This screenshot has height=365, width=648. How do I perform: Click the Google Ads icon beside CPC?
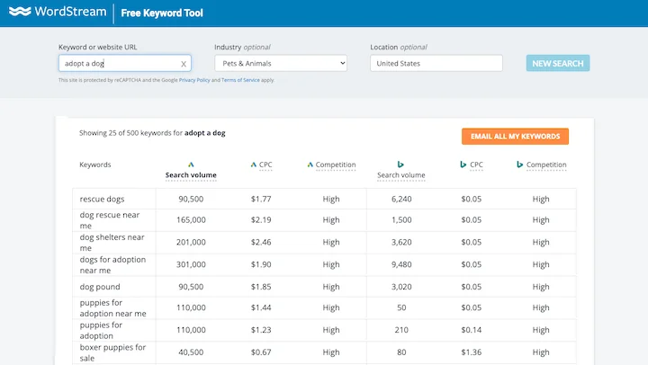pos(254,165)
